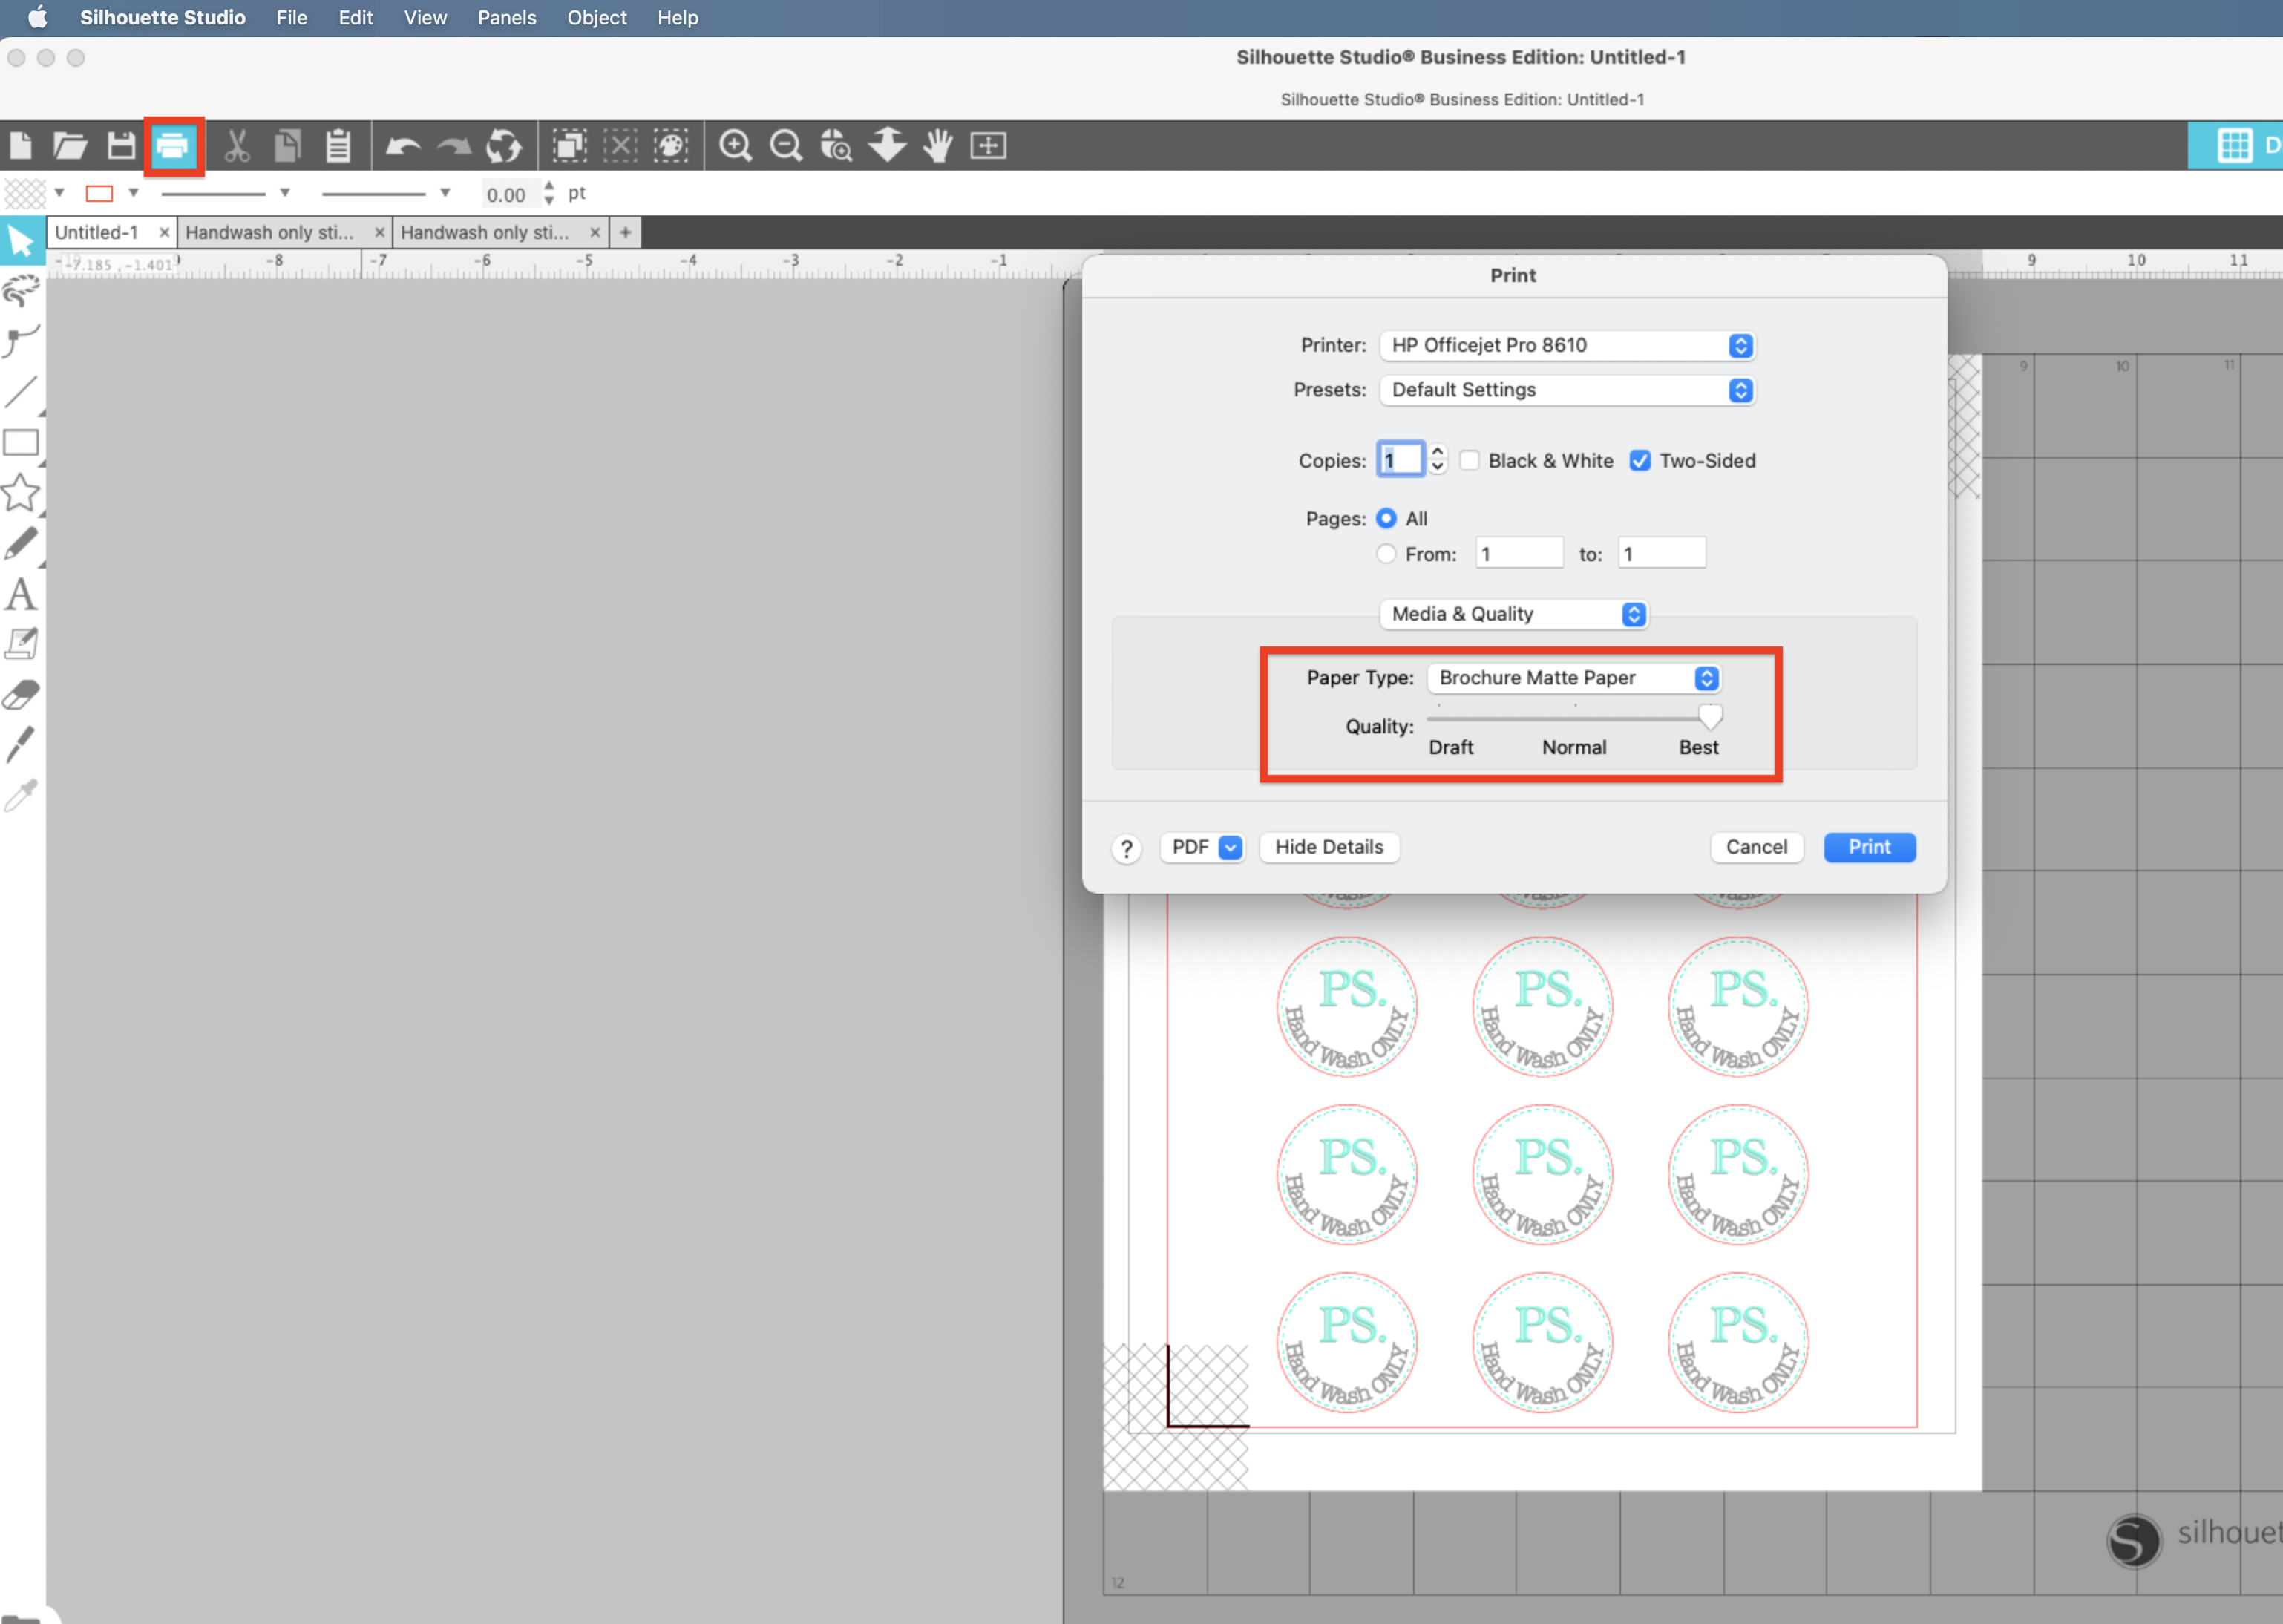2283x1624 pixels.
Task: Click the Open folder icon
Action: coord(70,146)
